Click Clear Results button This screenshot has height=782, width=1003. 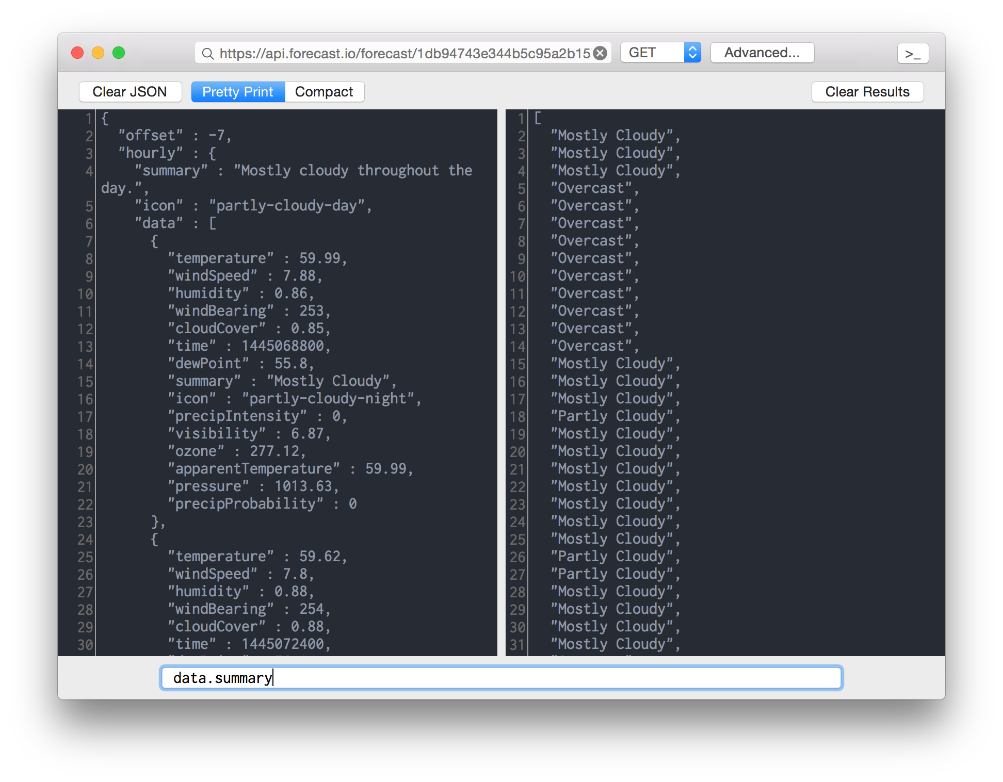click(x=866, y=91)
